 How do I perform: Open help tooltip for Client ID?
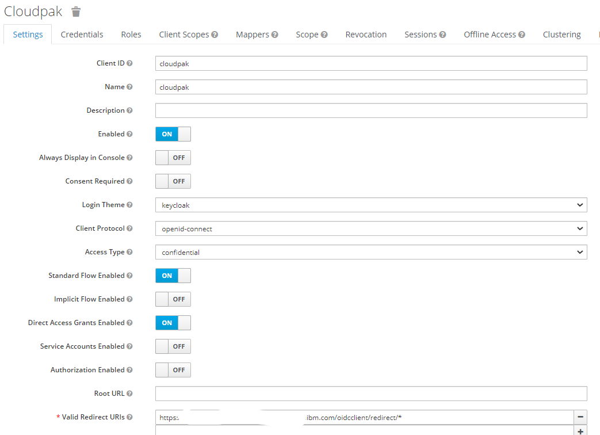coord(129,63)
